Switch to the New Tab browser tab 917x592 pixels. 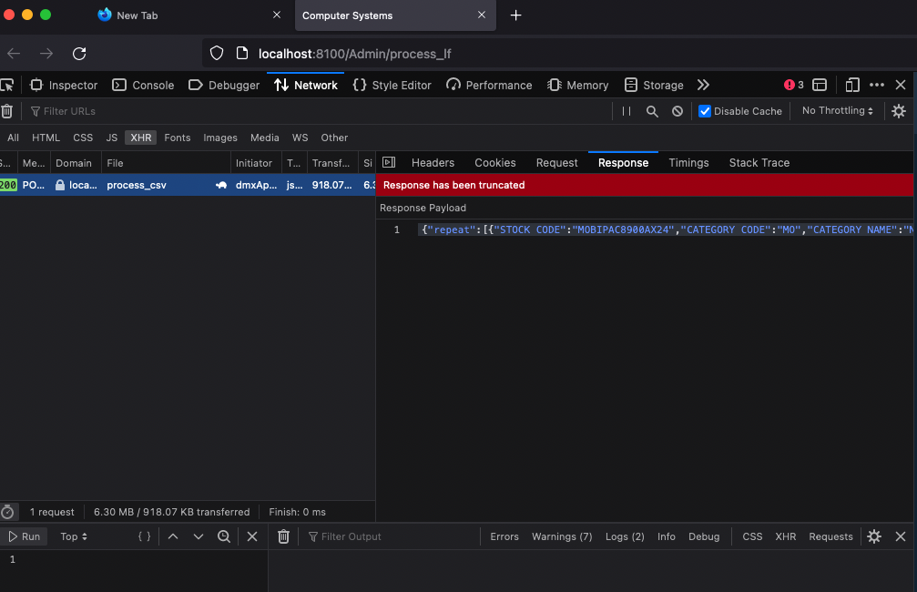190,15
